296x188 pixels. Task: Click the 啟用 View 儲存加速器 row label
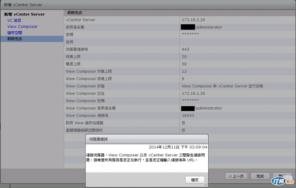tap(85, 123)
